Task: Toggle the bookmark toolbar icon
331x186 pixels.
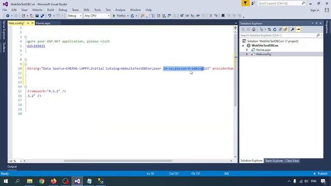Action: point(223,16)
